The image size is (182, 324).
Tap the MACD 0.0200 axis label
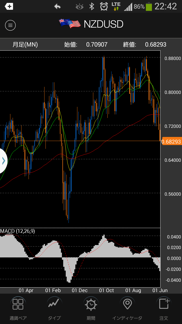tap(174, 248)
